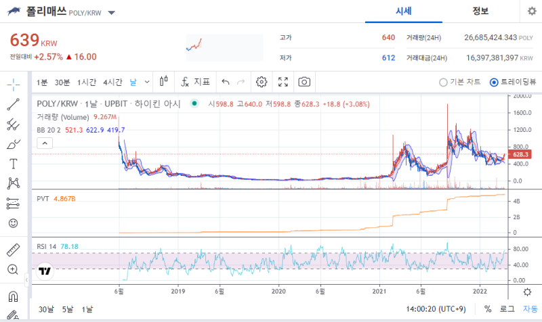The image size is (542, 322).
Task: Undo the last chart action
Action: tap(226, 82)
